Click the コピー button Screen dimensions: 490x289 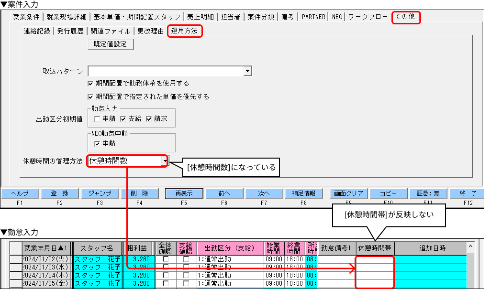click(389, 193)
